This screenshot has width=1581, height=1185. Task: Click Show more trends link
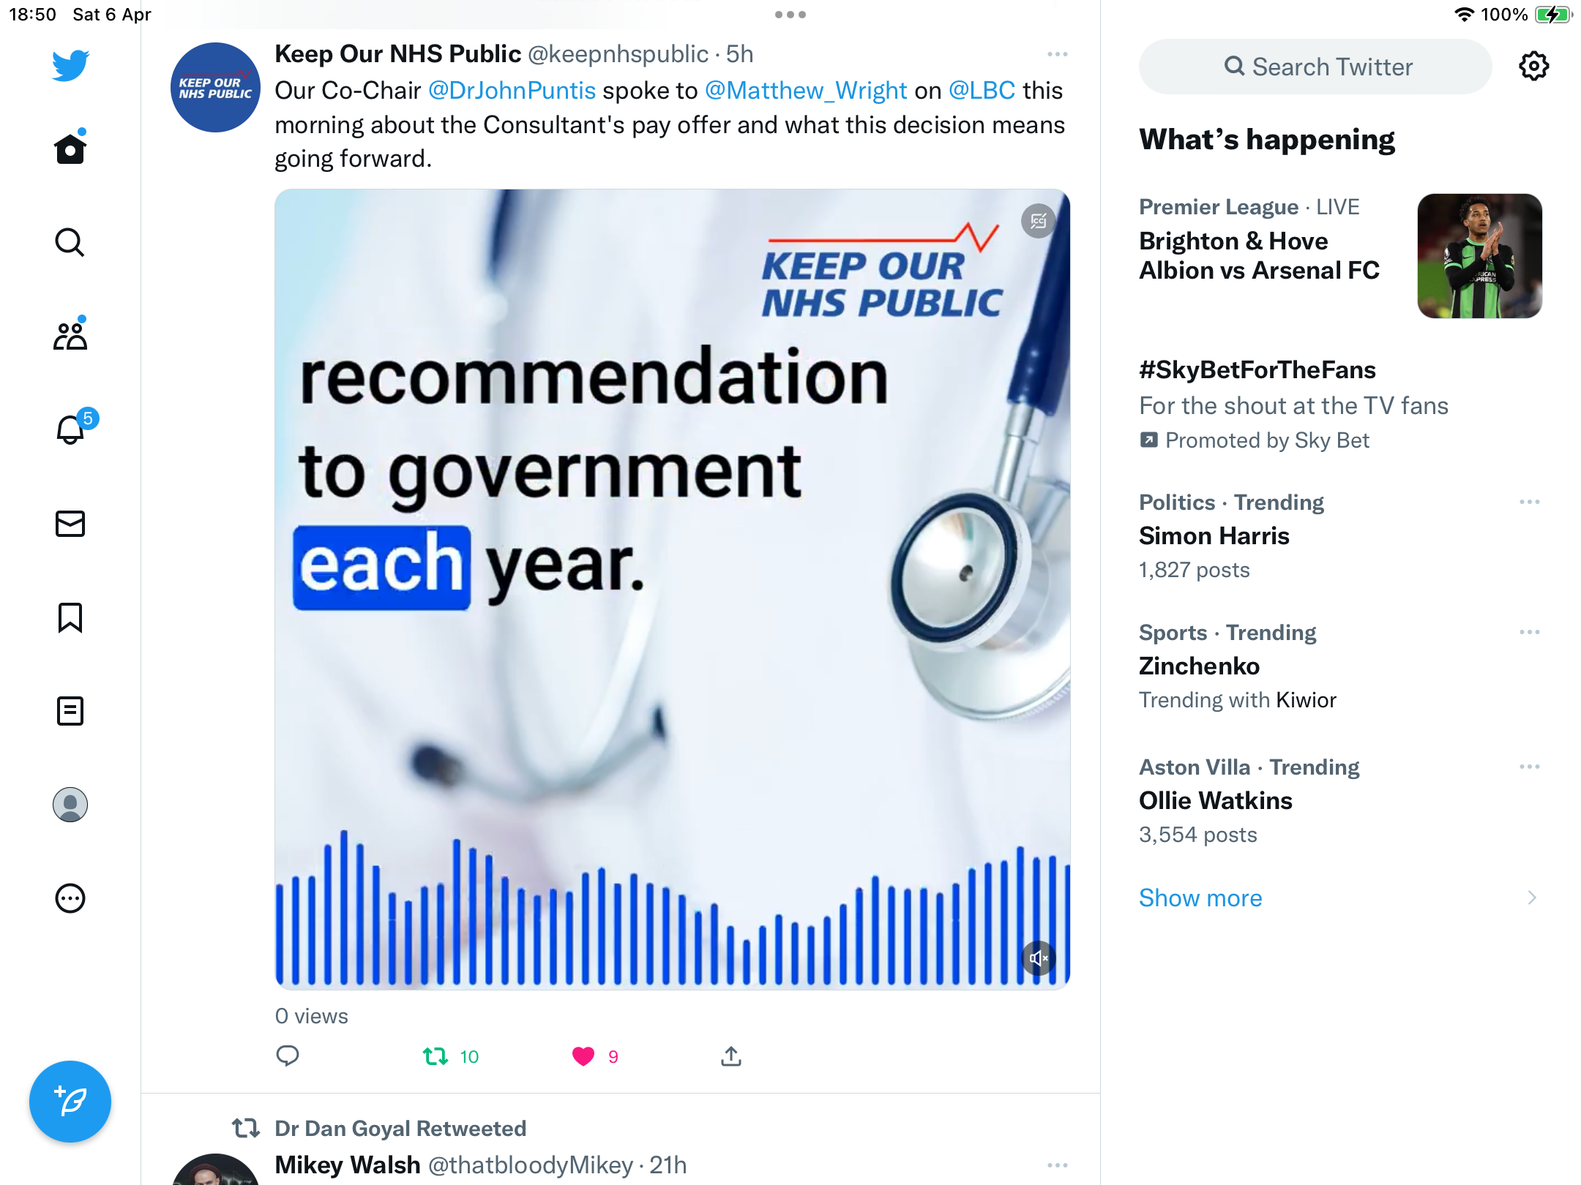(1200, 898)
